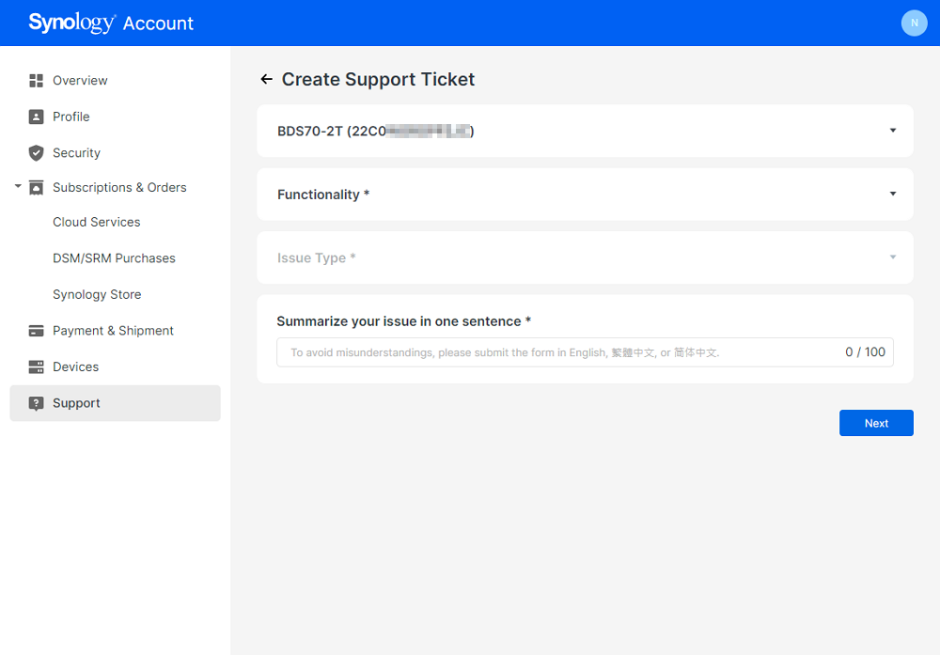Collapse the Subscriptions & Orders section
Image resolution: width=940 pixels, height=655 pixels.
18,186
